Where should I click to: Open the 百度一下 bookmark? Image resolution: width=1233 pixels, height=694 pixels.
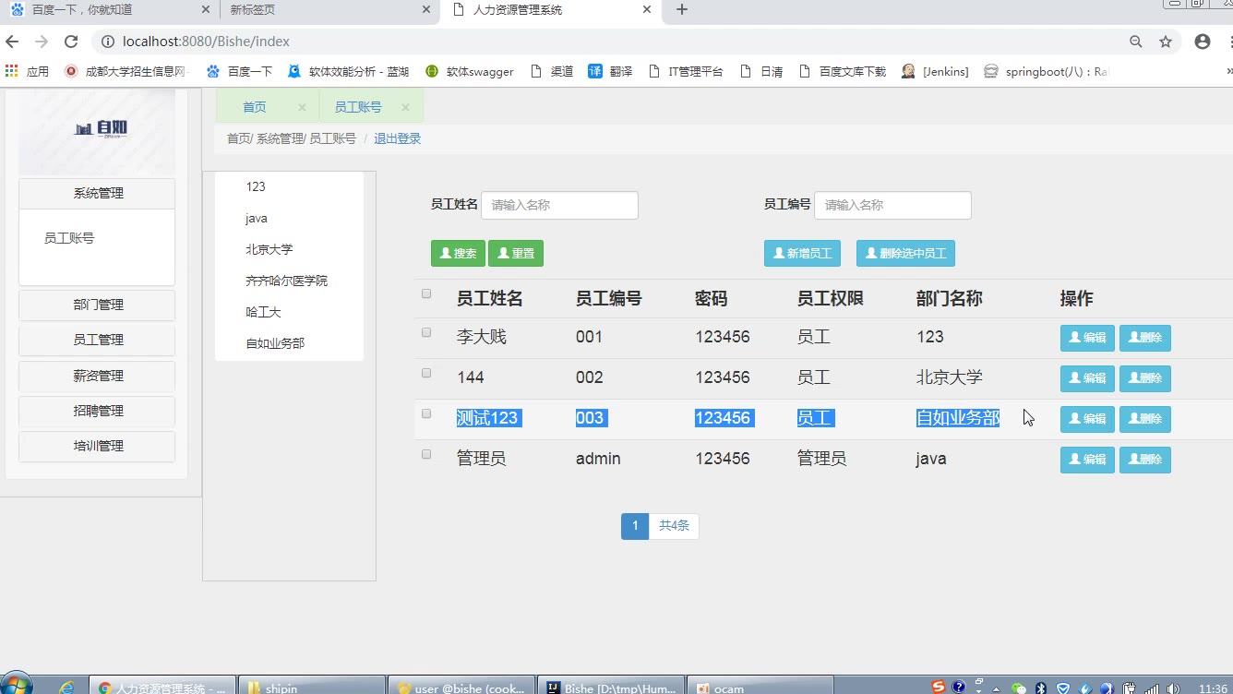[x=240, y=71]
